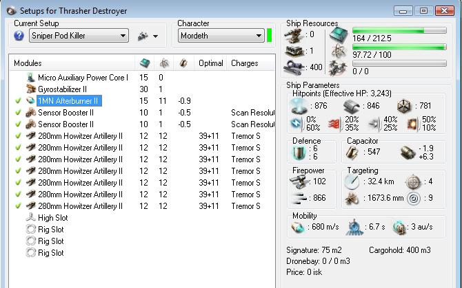The height and width of the screenshot is (288, 462).
Task: Select the Micro Auxiliary Power Core I row
Action: (143, 78)
